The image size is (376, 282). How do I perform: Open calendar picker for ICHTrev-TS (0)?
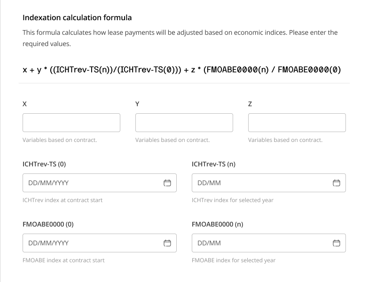(167, 183)
